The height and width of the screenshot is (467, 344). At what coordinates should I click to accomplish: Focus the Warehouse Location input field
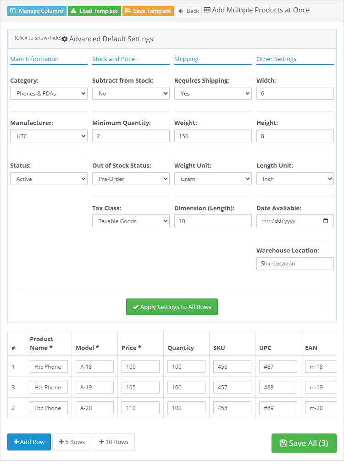[x=295, y=264]
